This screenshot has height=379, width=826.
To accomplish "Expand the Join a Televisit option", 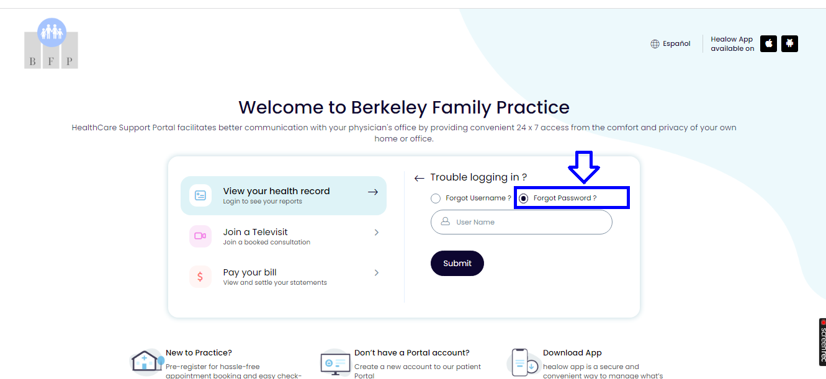I will 377,232.
